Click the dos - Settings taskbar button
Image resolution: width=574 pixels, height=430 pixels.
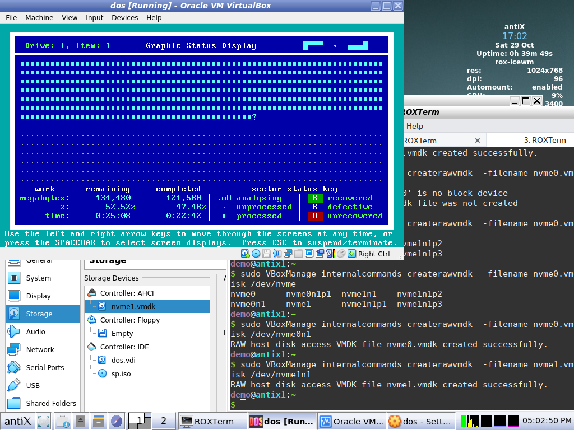[x=420, y=420]
